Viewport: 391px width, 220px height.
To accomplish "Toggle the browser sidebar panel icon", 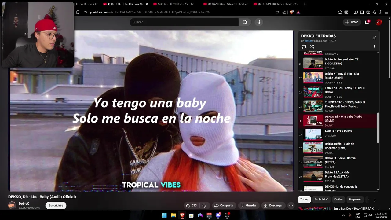I will point(362,12).
